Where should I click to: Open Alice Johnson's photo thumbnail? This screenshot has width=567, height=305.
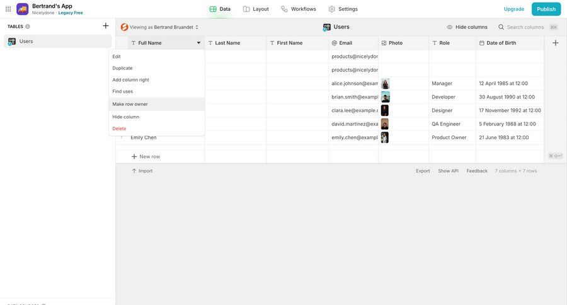click(386, 84)
